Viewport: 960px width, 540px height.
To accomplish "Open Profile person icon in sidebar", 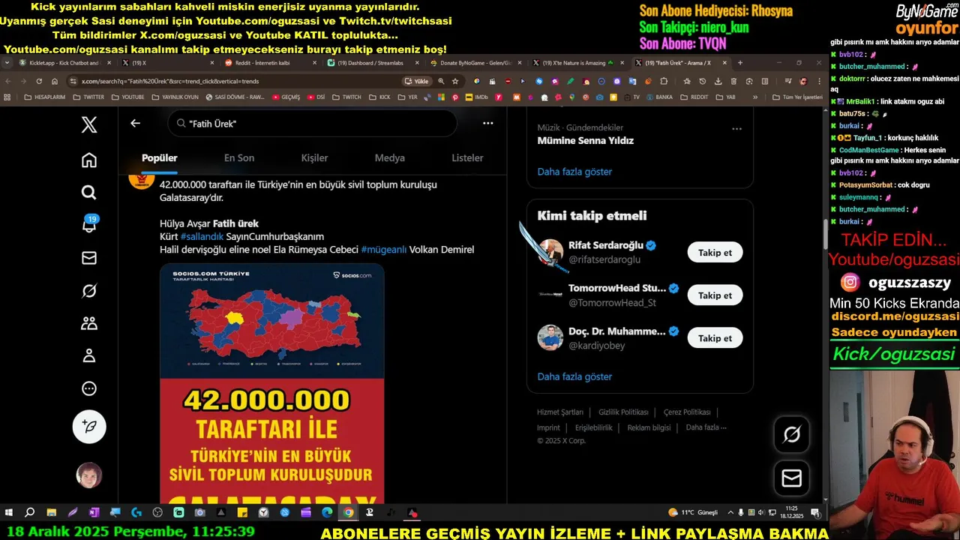I will tap(89, 355).
